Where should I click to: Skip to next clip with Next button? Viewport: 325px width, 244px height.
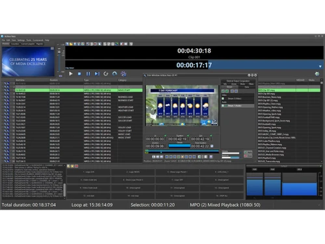[x=97, y=74]
